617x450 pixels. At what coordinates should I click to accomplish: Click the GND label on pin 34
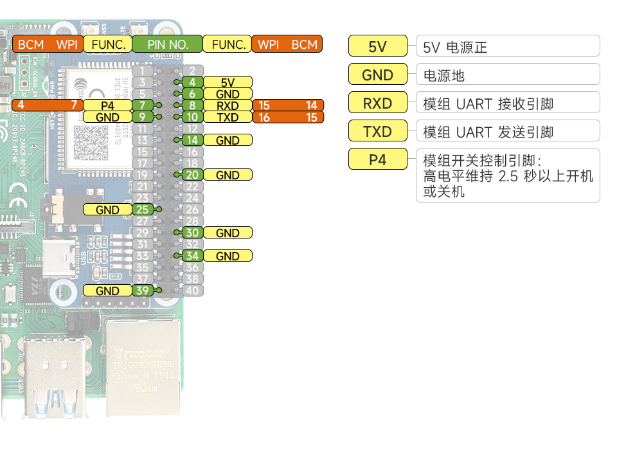point(227,255)
